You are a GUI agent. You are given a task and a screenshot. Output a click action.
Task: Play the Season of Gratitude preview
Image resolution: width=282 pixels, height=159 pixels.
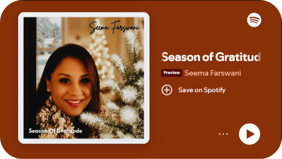(249, 134)
